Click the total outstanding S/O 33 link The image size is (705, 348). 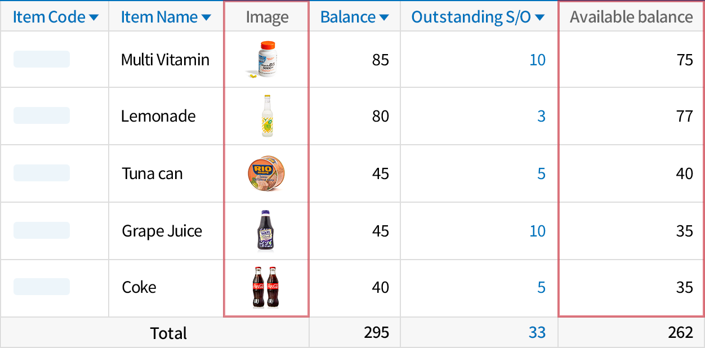coord(537,332)
